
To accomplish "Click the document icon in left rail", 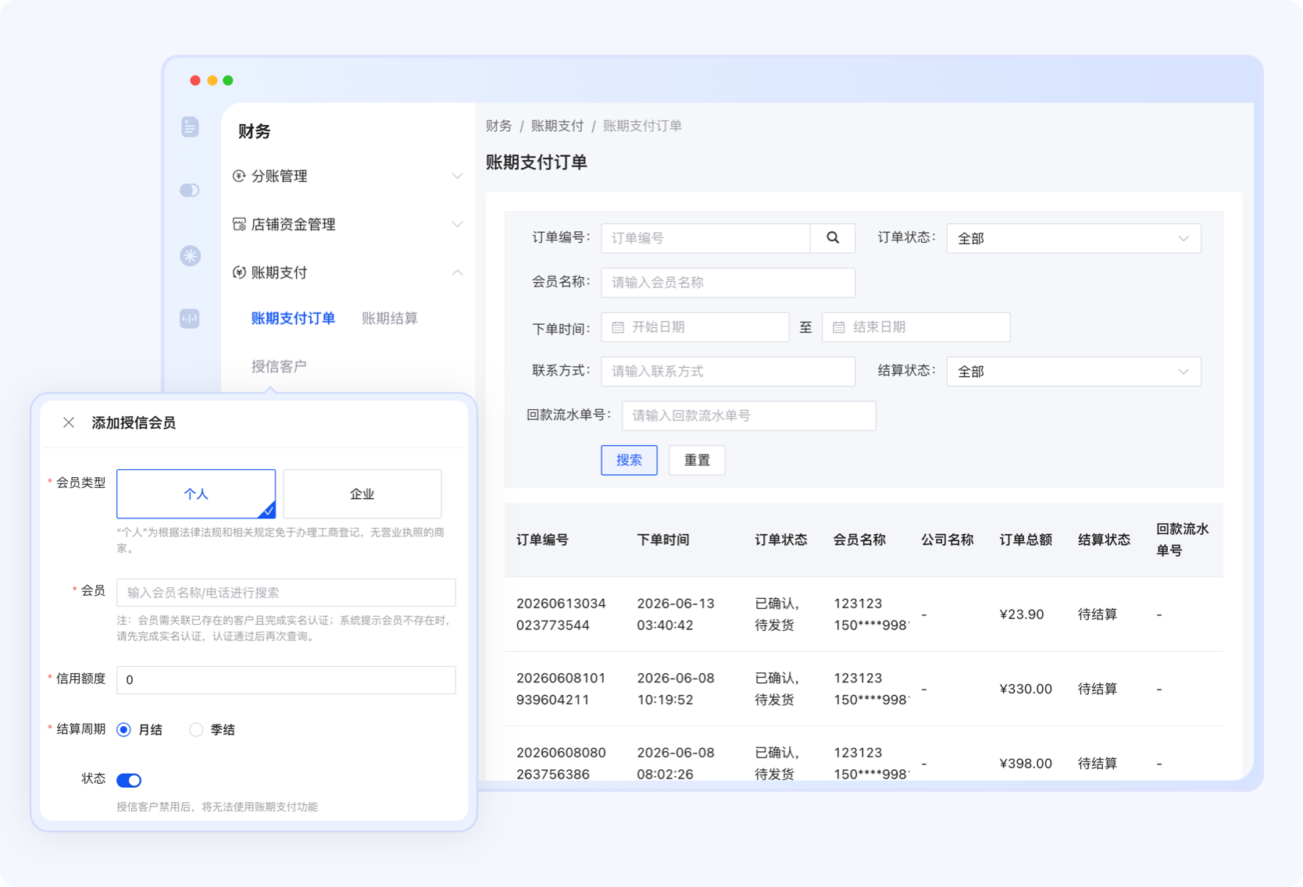I will pos(190,127).
